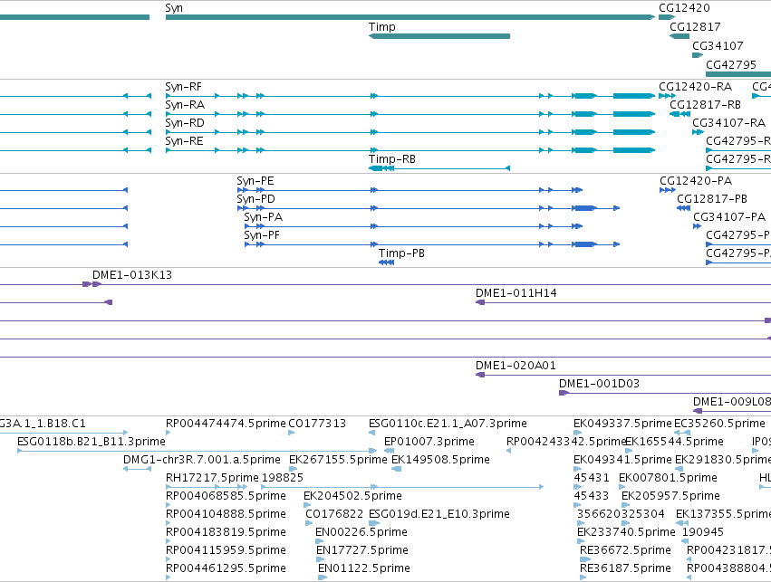
Task: Select ESG0118b.B21_B11.3prime feature label
Action: (x=91, y=442)
